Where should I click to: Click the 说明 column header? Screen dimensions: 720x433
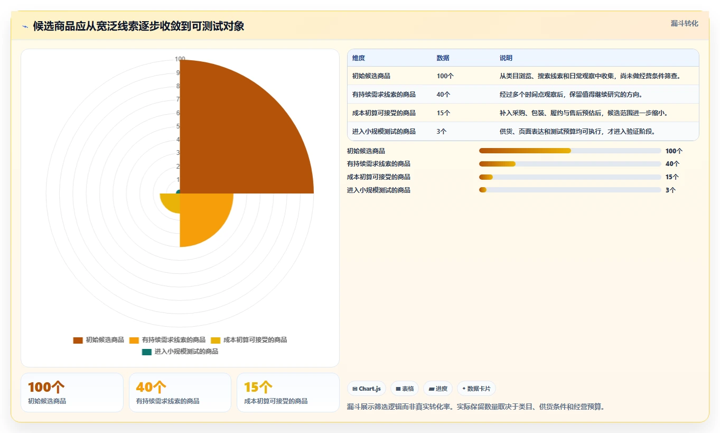(506, 58)
